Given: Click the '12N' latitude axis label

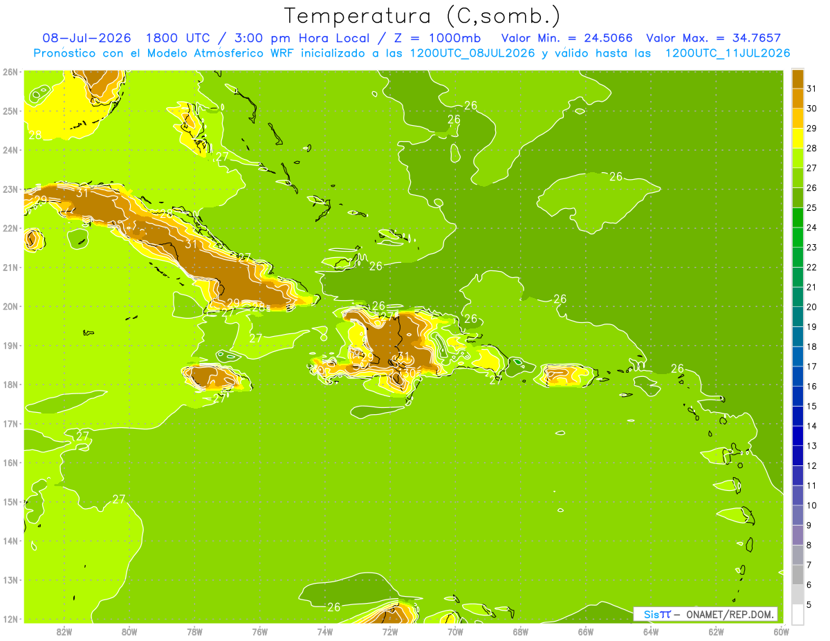Looking at the screenshot, I should pyautogui.click(x=10, y=619).
